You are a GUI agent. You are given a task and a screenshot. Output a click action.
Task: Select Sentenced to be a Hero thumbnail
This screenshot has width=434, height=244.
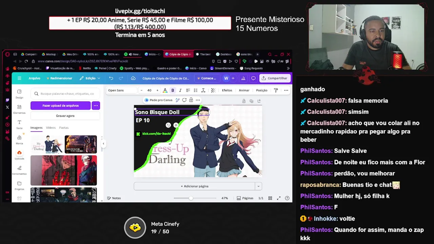(x=81, y=144)
